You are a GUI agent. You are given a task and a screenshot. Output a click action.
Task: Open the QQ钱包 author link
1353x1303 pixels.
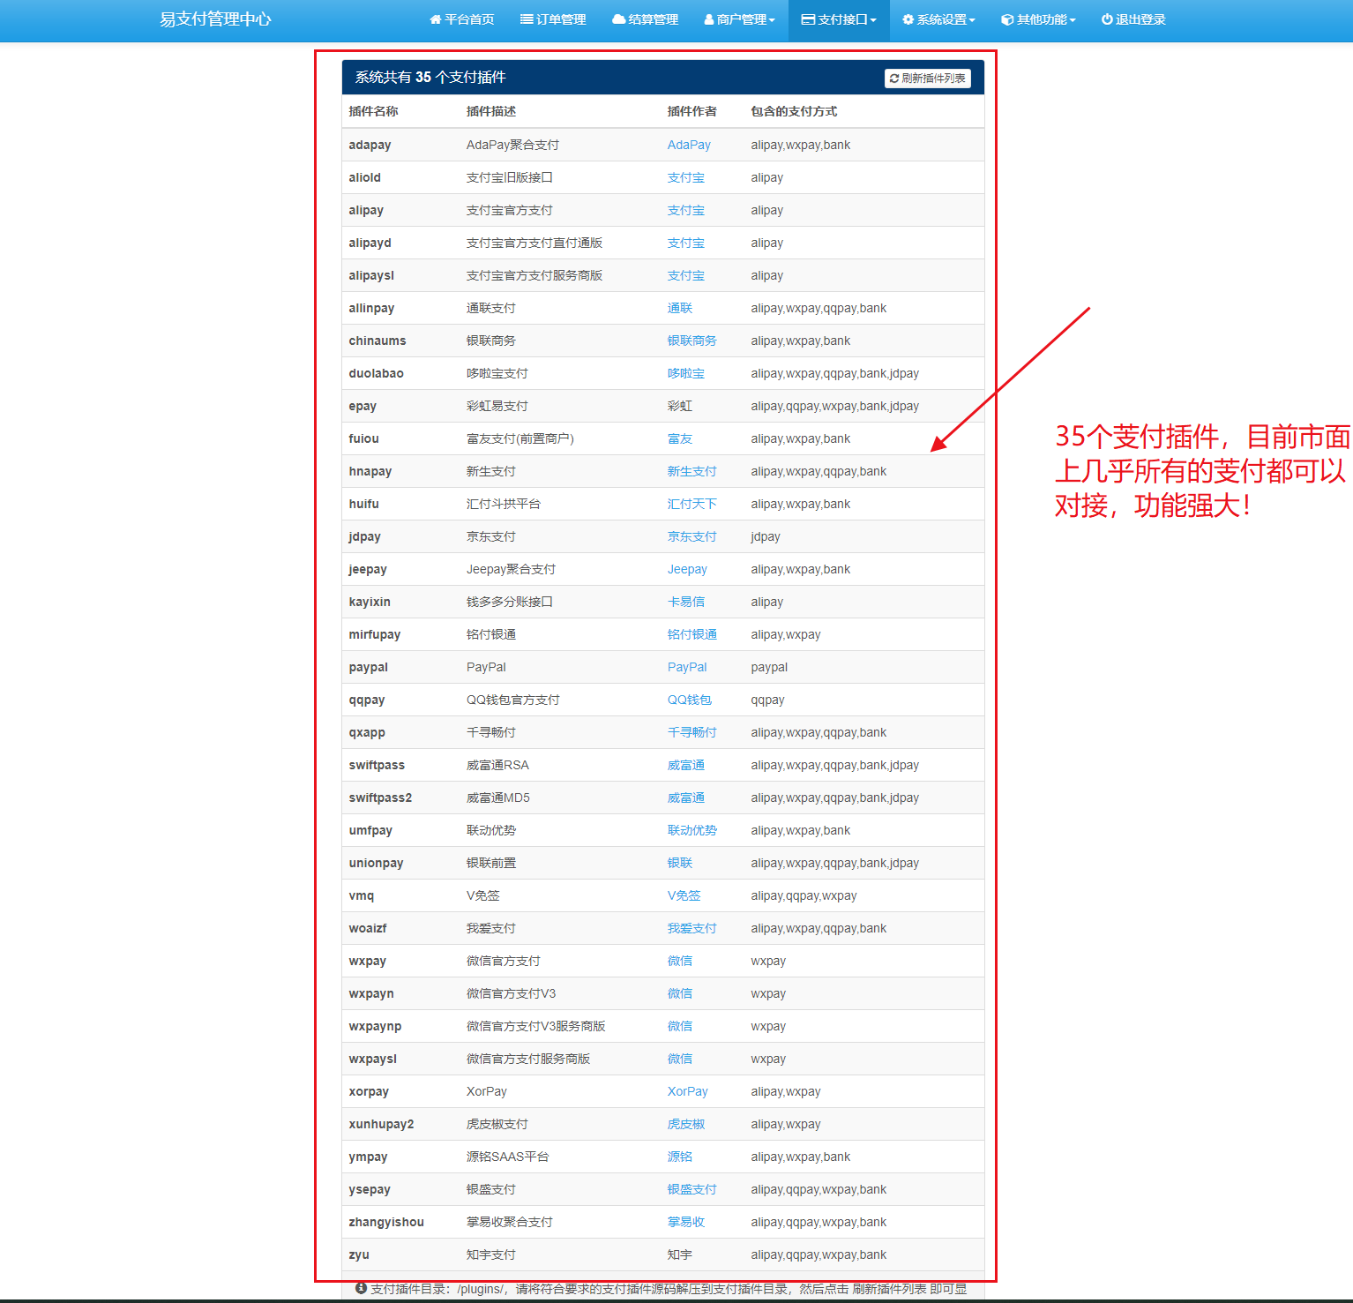pos(690,700)
